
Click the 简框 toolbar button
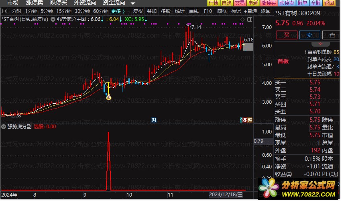click(222, 11)
